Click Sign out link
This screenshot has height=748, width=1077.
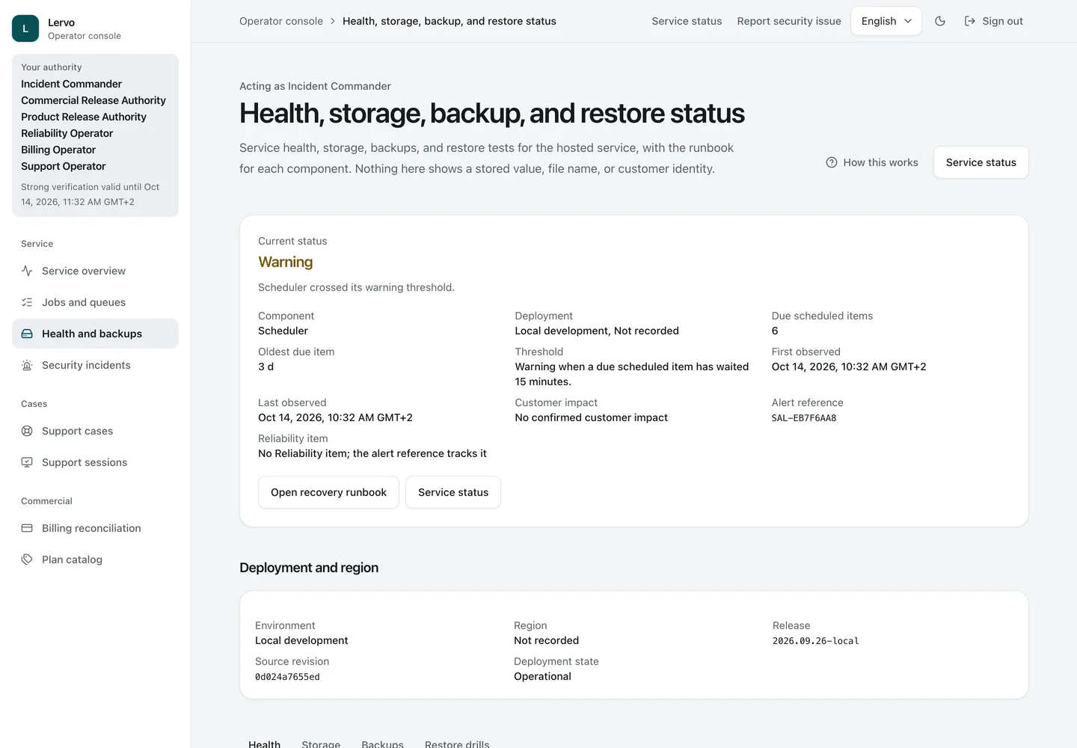pos(993,21)
